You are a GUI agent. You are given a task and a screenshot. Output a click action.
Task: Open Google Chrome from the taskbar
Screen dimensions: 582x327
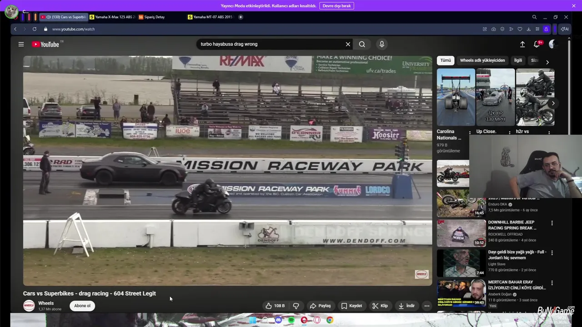(x=330, y=320)
